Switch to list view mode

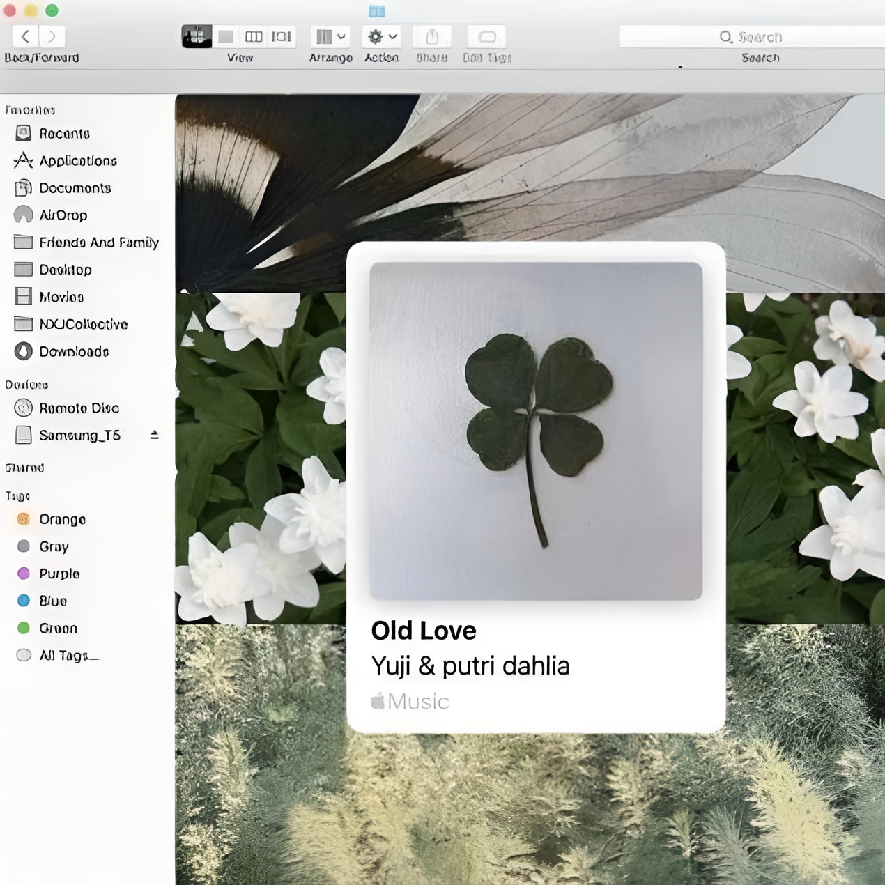pyautogui.click(x=226, y=36)
